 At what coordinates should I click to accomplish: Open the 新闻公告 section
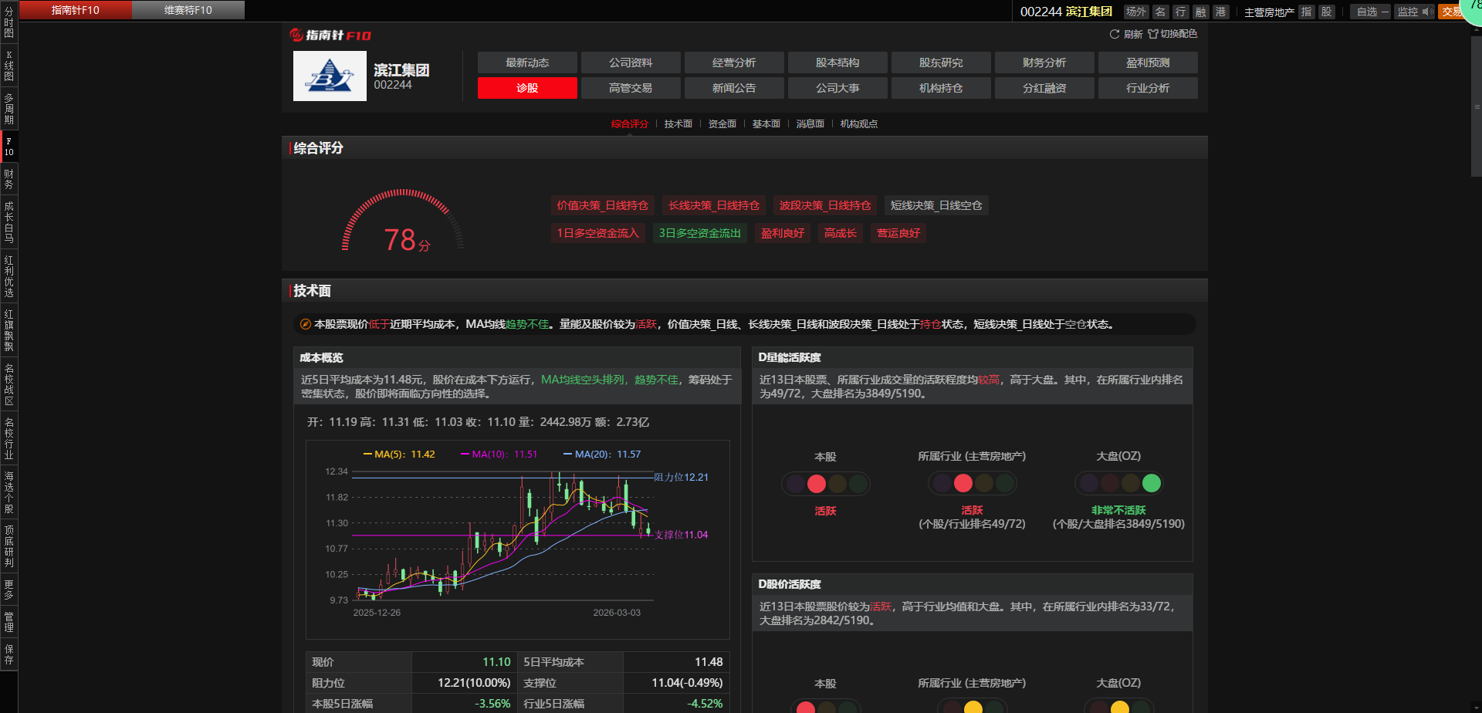coord(734,88)
